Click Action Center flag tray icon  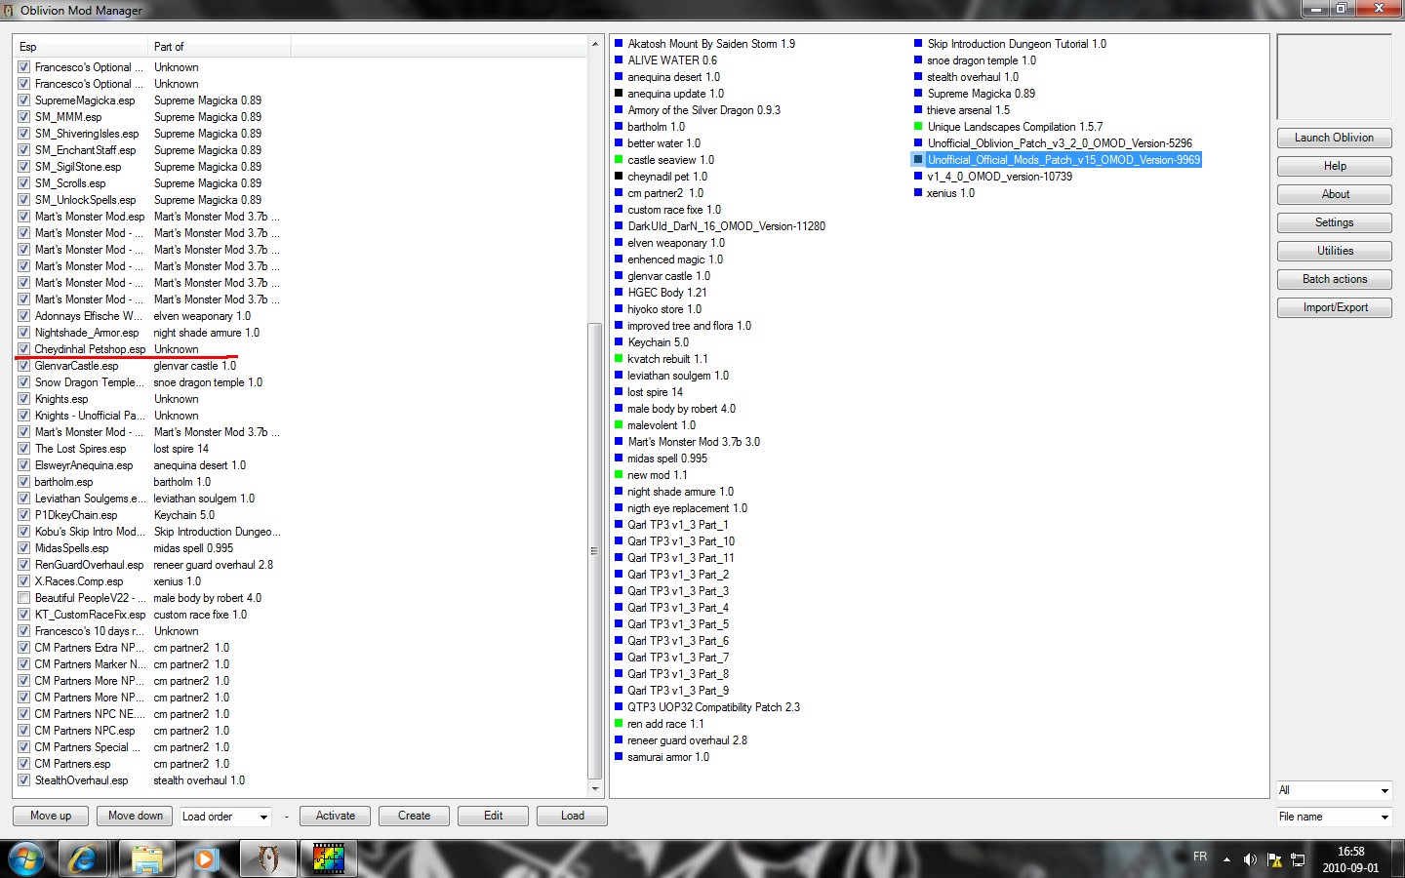(1274, 859)
